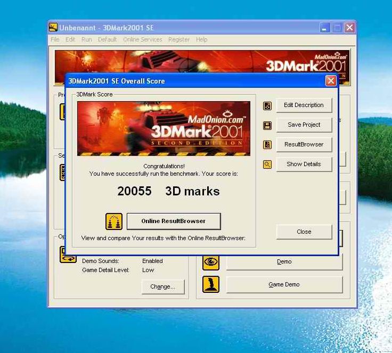The height and width of the screenshot is (353, 392).
Task: Click the 3DMark2001 SE title bar app icon
Action: tap(53, 27)
